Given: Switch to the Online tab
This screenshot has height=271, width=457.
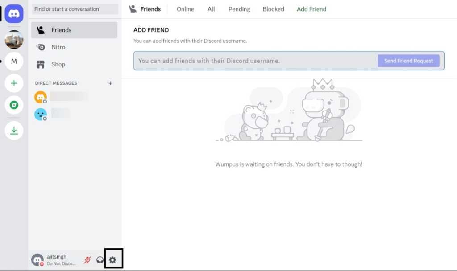Looking at the screenshot, I should click(x=185, y=9).
